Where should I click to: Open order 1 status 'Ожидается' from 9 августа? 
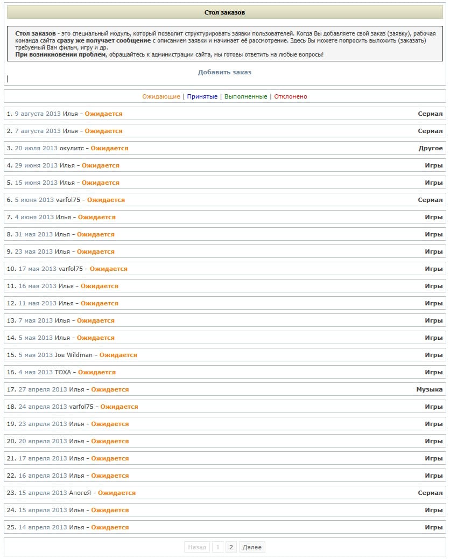[103, 114]
